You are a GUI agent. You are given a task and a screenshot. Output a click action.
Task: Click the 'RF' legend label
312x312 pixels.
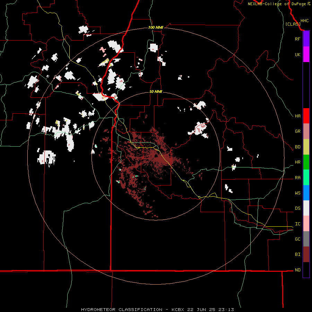click(x=297, y=39)
